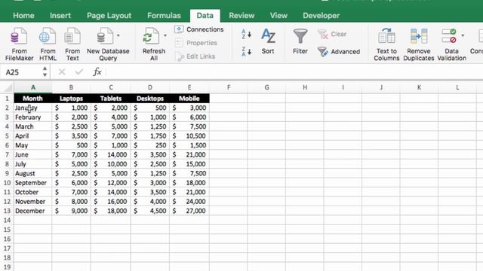Clear the applied filter
This screenshot has width=483, height=271.
332,34
